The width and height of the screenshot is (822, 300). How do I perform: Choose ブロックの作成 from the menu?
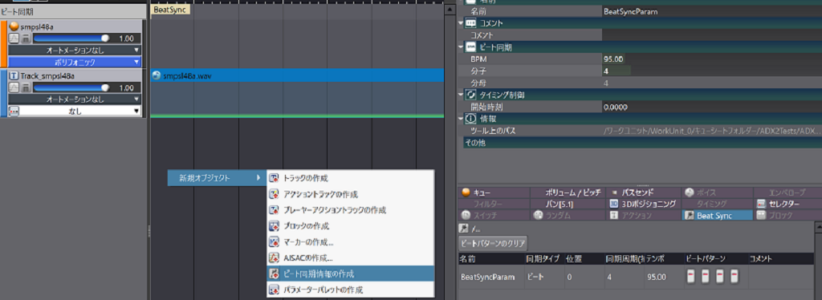(x=350, y=225)
